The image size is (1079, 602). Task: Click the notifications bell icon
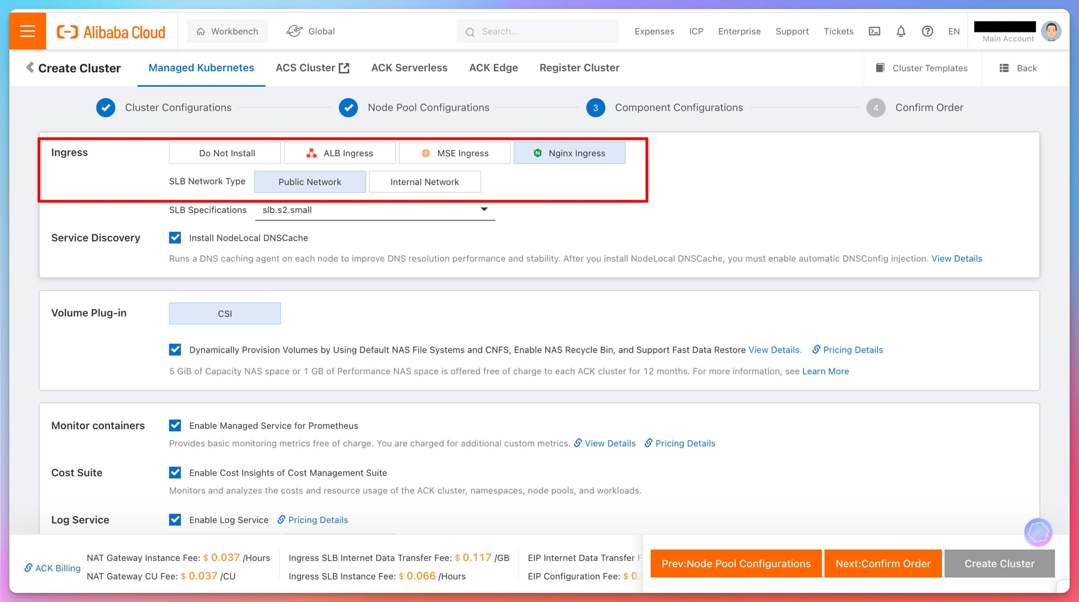(900, 31)
